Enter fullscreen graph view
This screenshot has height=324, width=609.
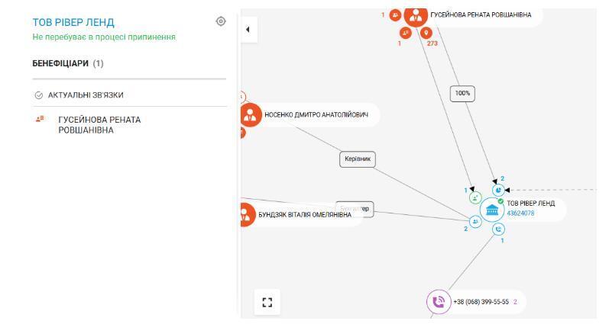pyautogui.click(x=266, y=301)
